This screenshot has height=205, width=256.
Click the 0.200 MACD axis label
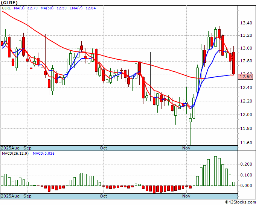tap(246, 164)
